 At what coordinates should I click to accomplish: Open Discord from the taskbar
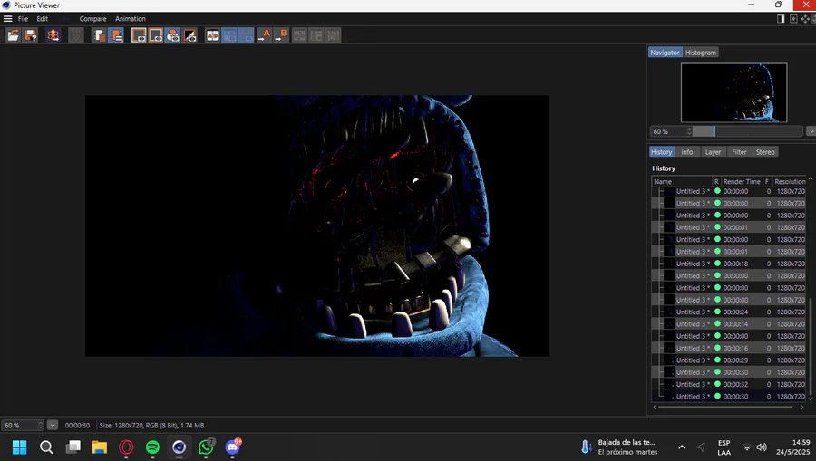[x=233, y=447]
